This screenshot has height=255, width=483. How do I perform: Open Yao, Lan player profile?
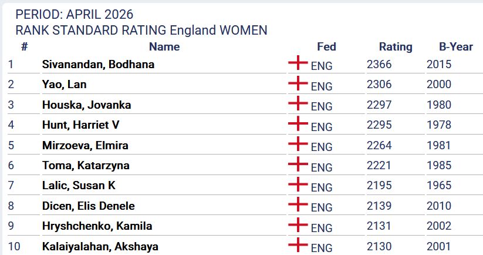64,85
